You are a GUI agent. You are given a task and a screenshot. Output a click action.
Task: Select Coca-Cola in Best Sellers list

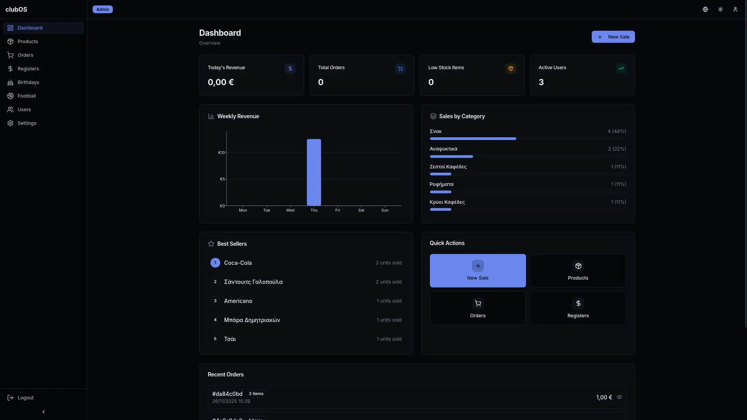238,263
